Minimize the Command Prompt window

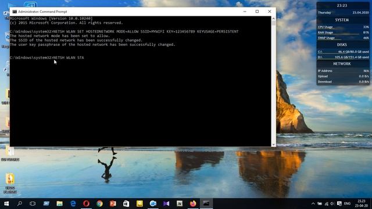click(245, 12)
